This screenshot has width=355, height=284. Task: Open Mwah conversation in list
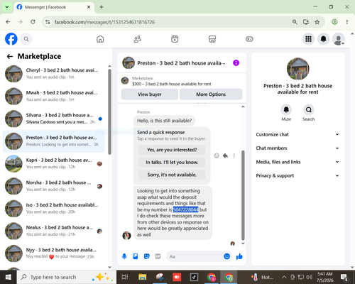tap(53, 96)
